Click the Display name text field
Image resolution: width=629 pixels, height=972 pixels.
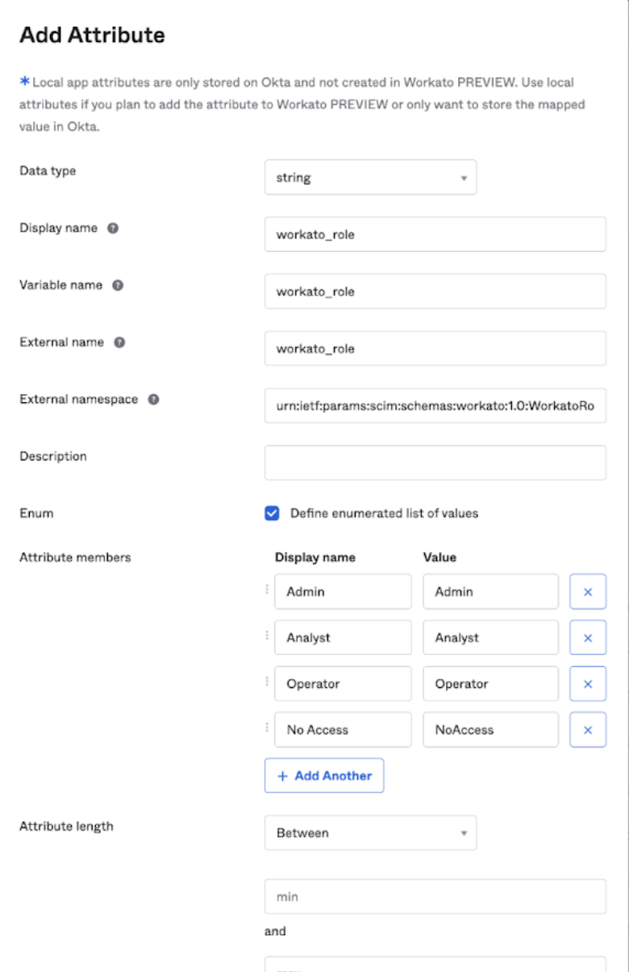coord(435,235)
